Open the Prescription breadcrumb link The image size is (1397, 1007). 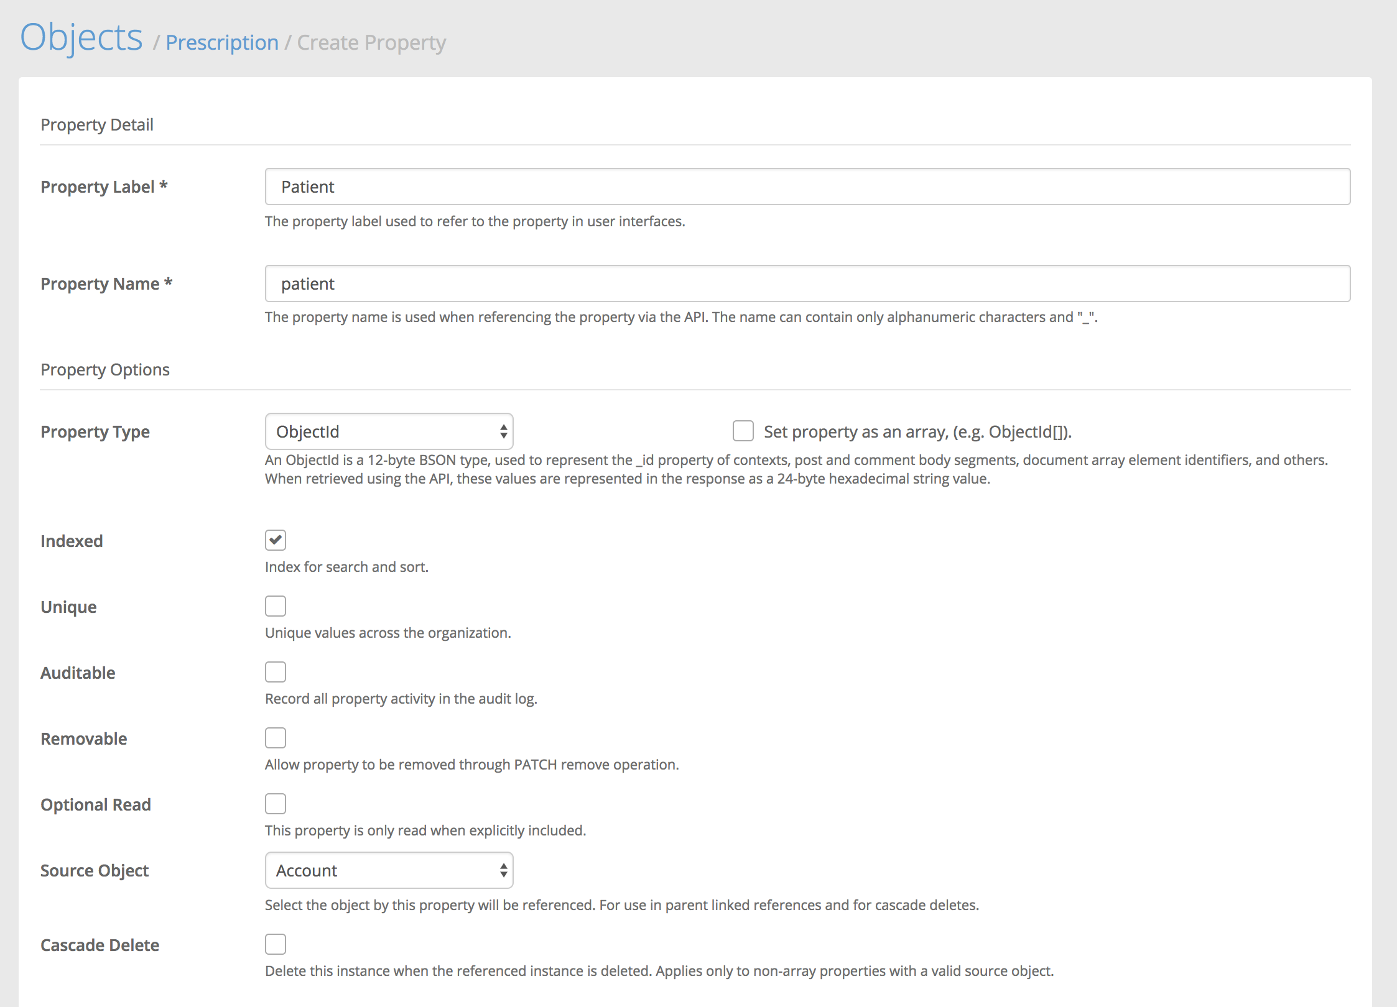[222, 42]
